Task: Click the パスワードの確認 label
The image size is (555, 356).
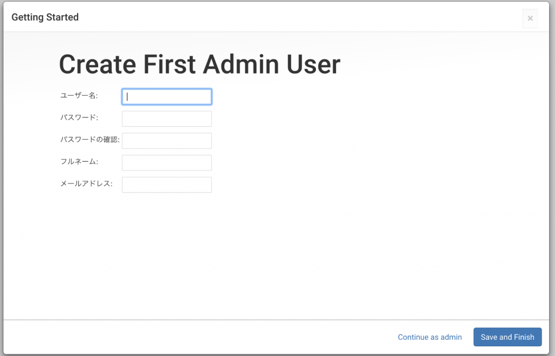Action: [x=89, y=140]
